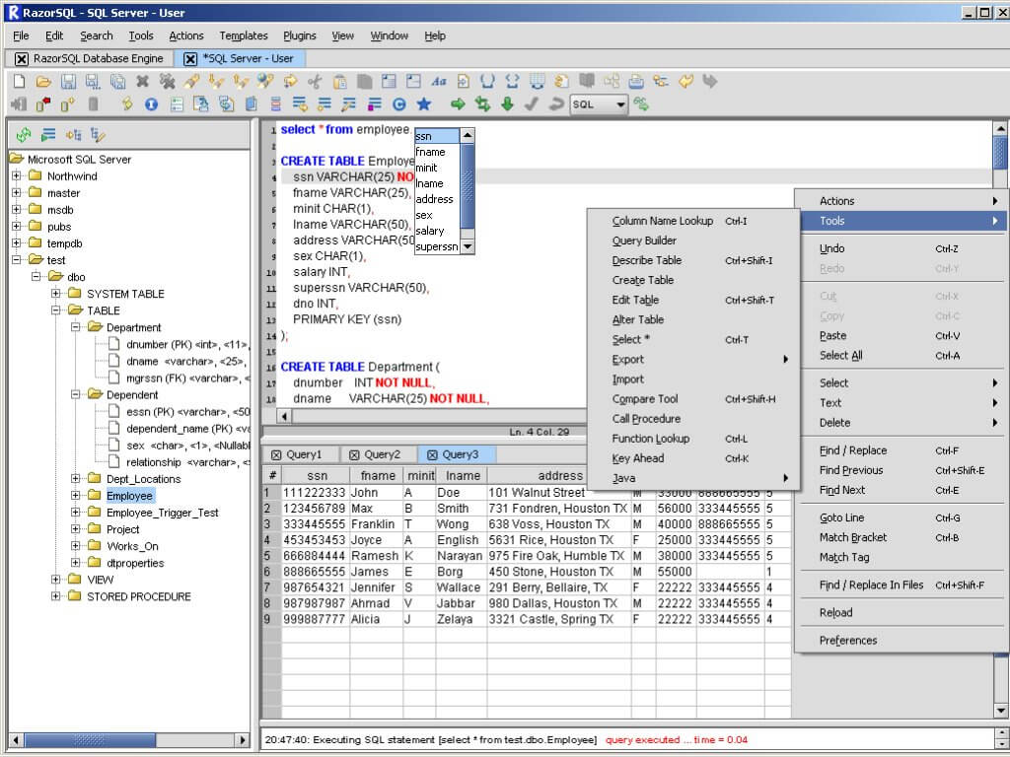
Task: Click the first single X delete toolbar icon
Action: point(142,81)
